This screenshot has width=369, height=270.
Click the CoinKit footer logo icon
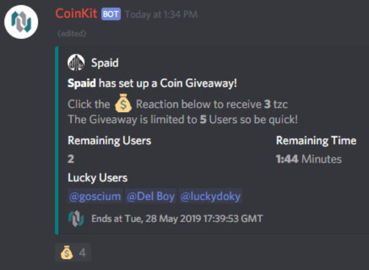tap(76, 219)
